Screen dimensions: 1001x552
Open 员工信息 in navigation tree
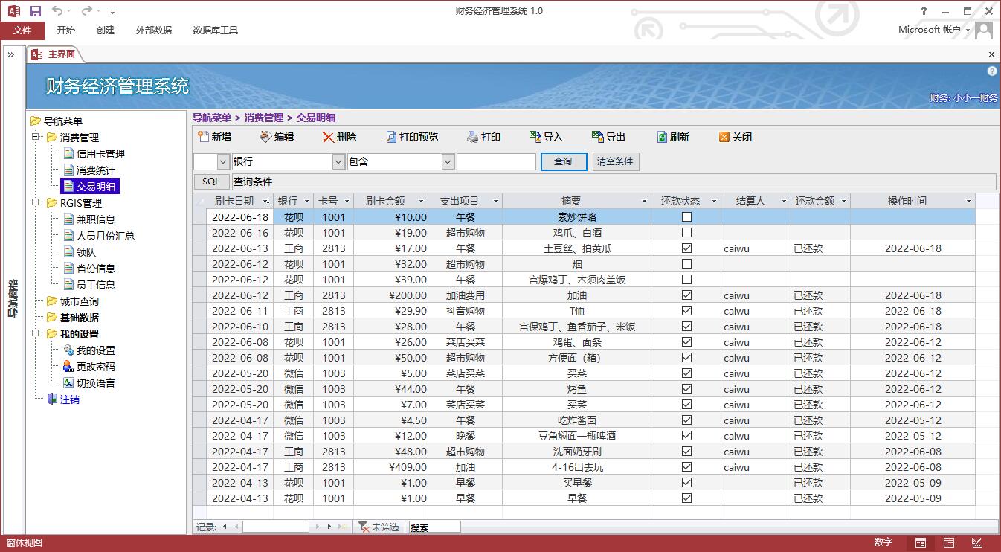(96, 285)
